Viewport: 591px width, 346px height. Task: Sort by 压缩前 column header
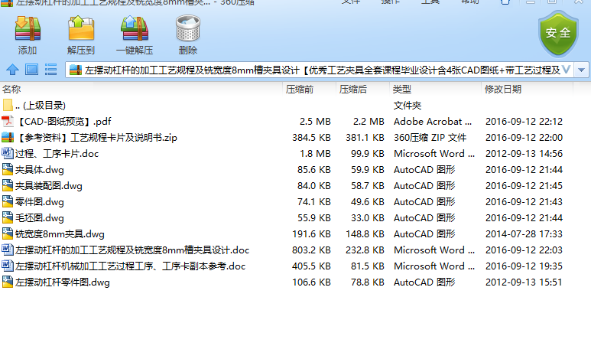pyautogui.click(x=299, y=90)
